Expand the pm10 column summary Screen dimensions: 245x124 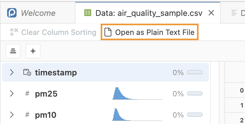coord(12,115)
